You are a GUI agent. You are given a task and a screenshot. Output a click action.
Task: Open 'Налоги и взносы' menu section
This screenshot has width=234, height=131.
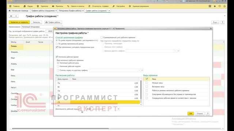coord(76,6)
